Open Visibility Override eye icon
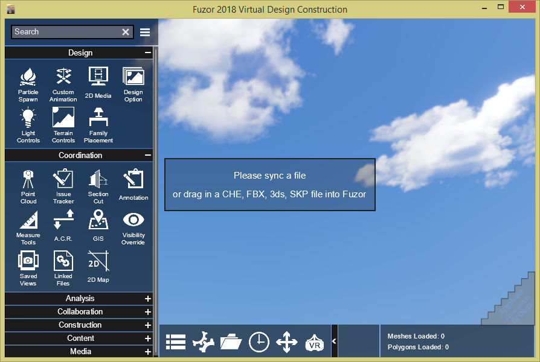 click(x=133, y=220)
